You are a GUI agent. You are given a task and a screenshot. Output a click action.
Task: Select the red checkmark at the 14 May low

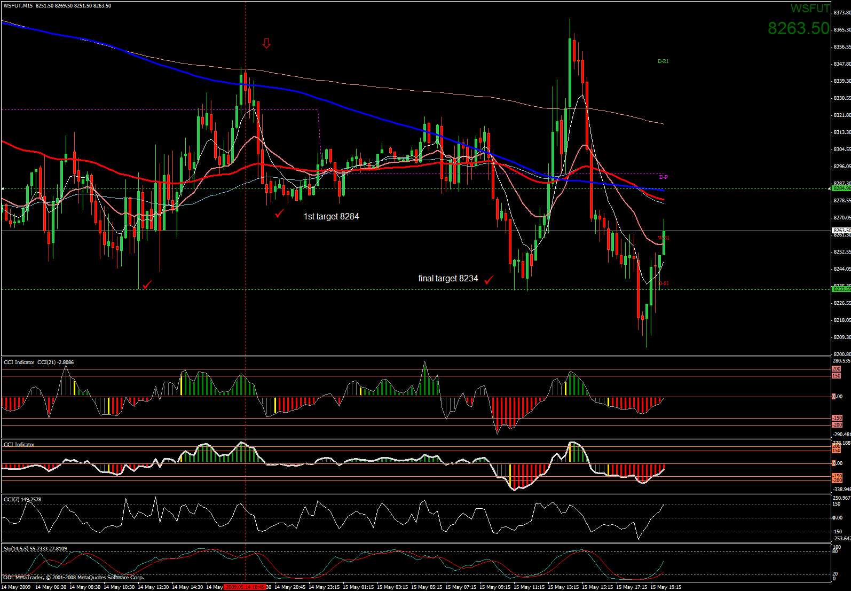(147, 285)
